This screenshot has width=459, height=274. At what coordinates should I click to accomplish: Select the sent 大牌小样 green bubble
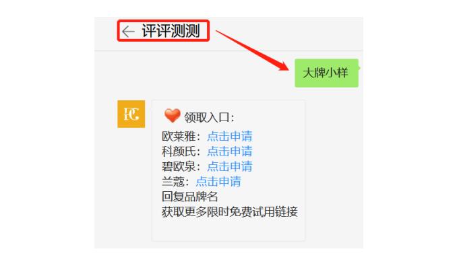[326, 73]
